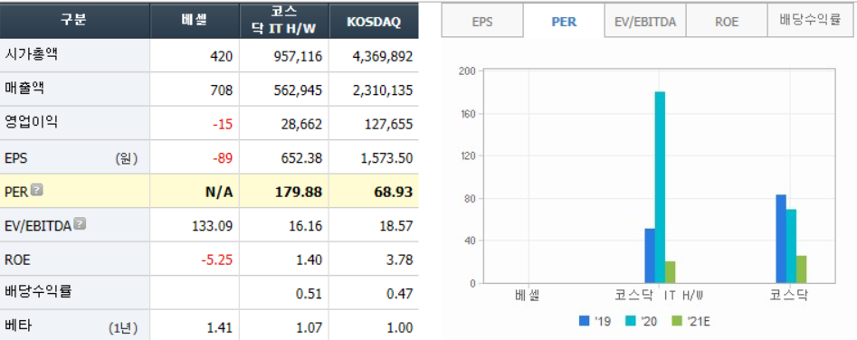857x340 pixels.
Task: Click the KOSDAQ column header
Action: pos(374,20)
